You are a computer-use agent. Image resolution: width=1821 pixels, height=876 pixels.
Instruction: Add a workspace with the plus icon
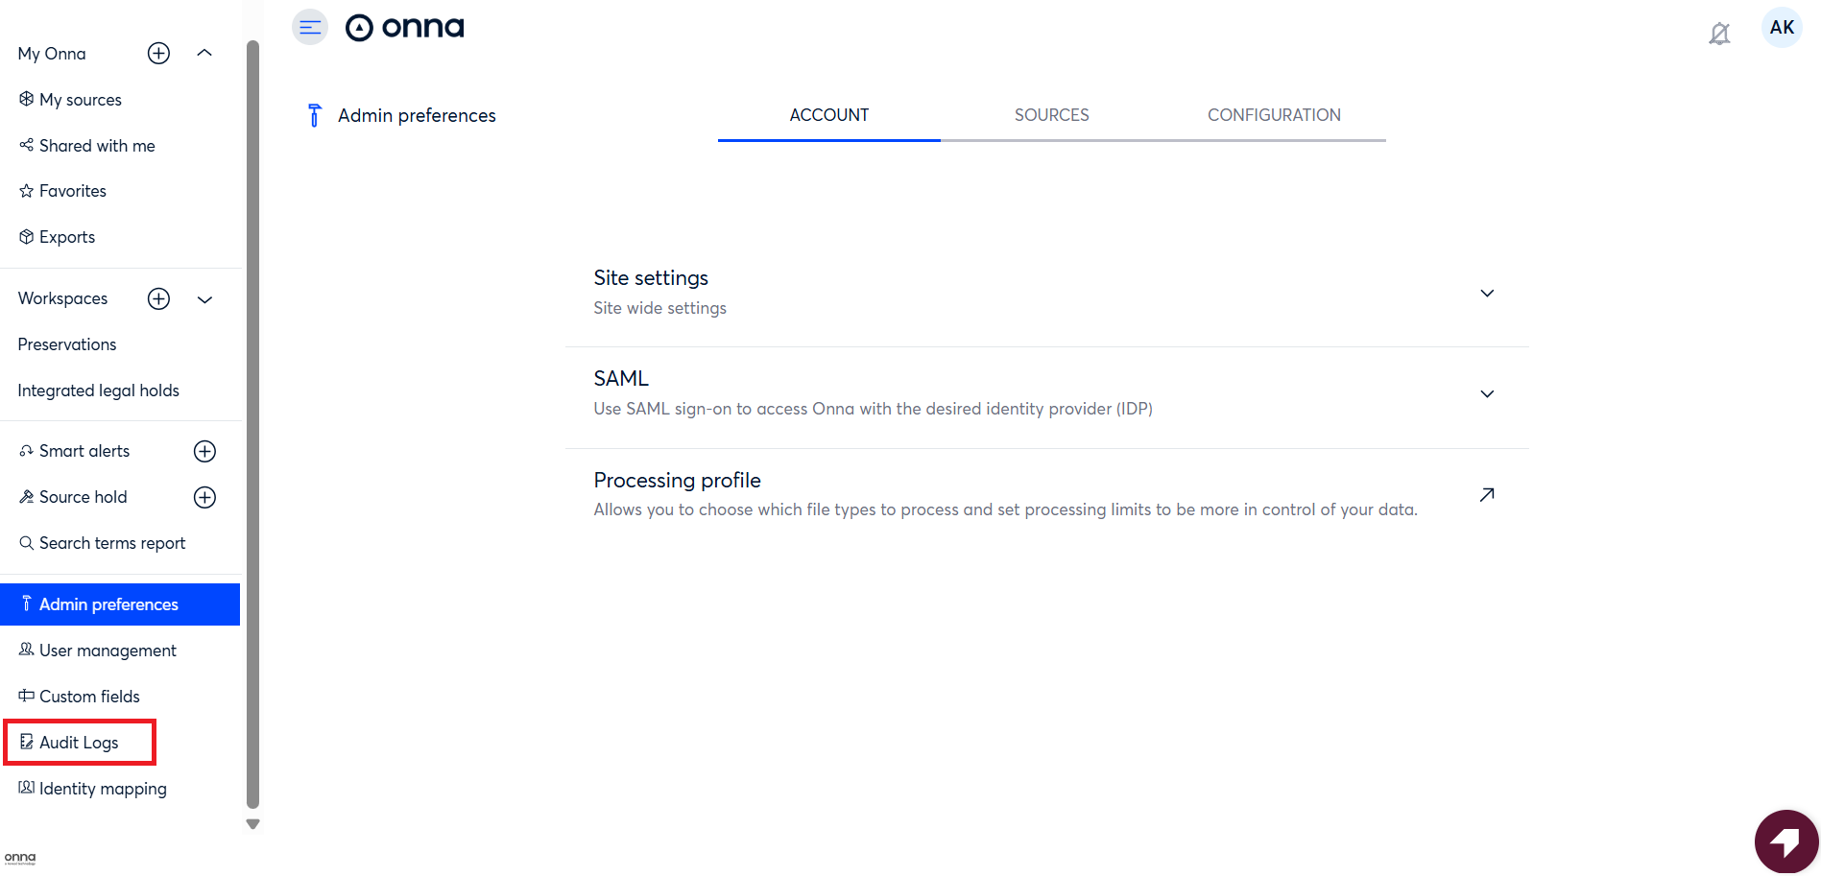tap(159, 299)
